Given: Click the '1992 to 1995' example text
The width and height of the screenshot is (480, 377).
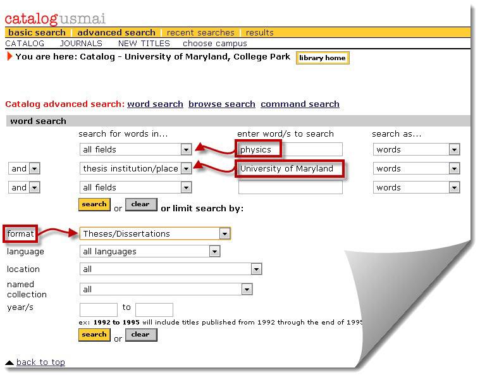Looking at the screenshot, I should click(116, 323).
